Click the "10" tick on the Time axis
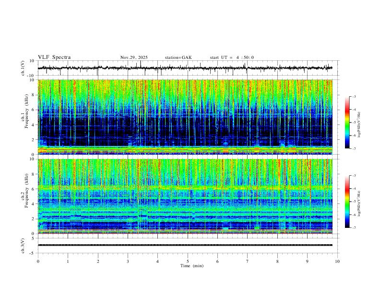 (337, 261)
